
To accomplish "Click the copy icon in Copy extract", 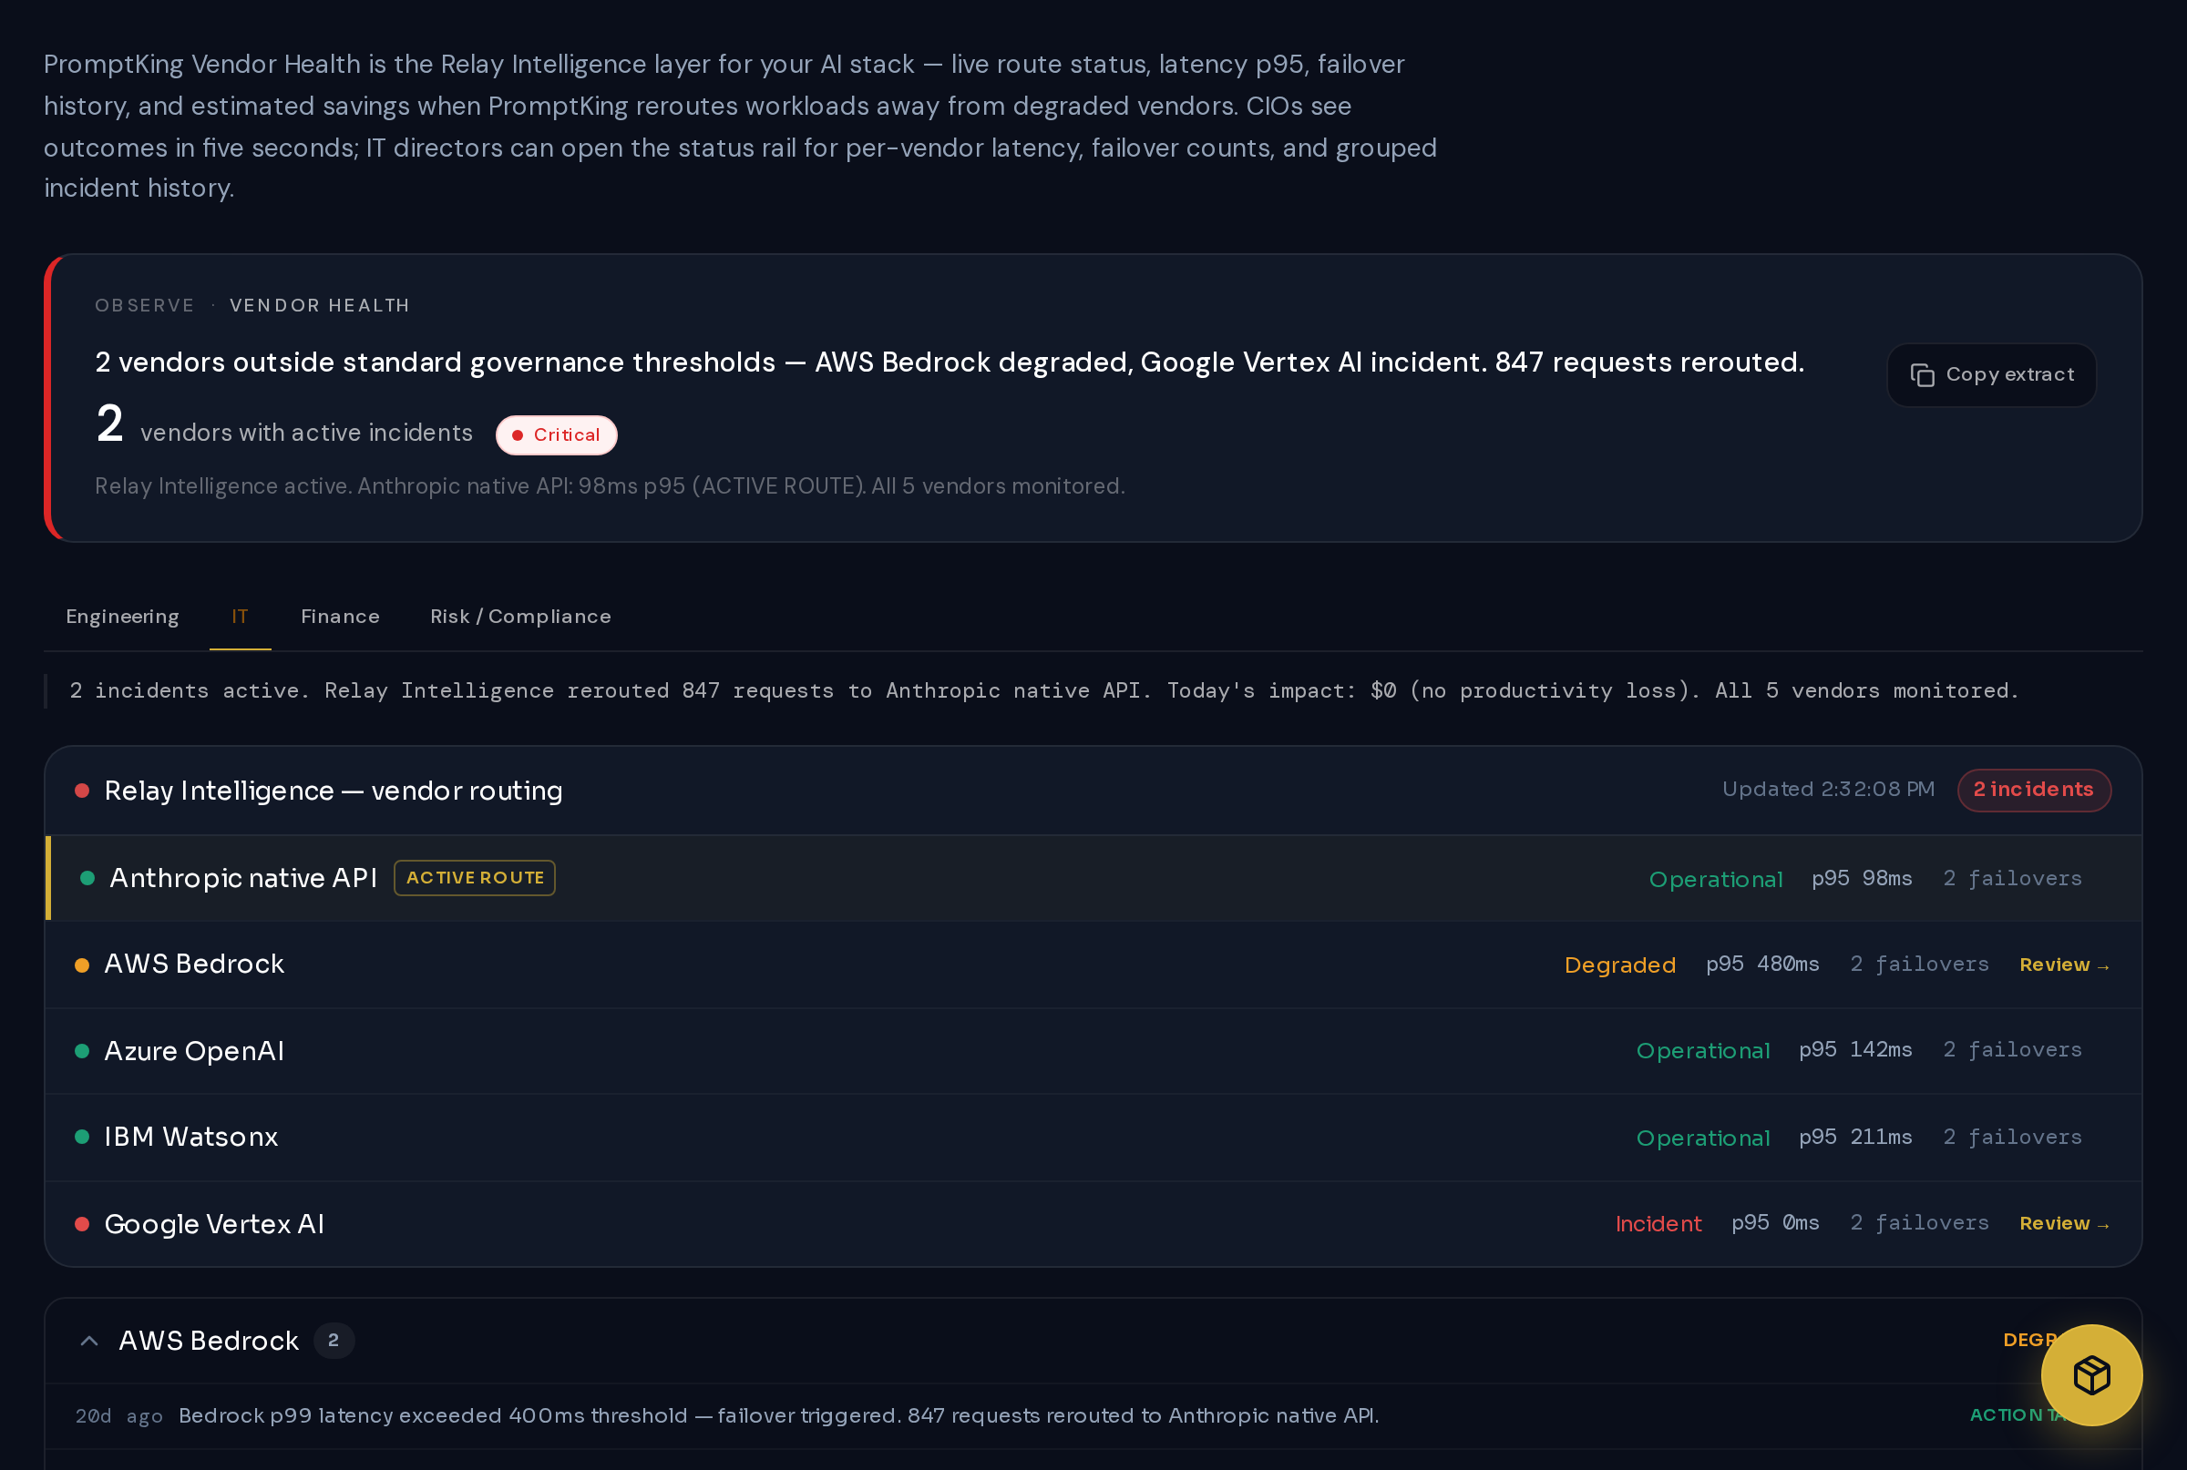I will [1923, 375].
